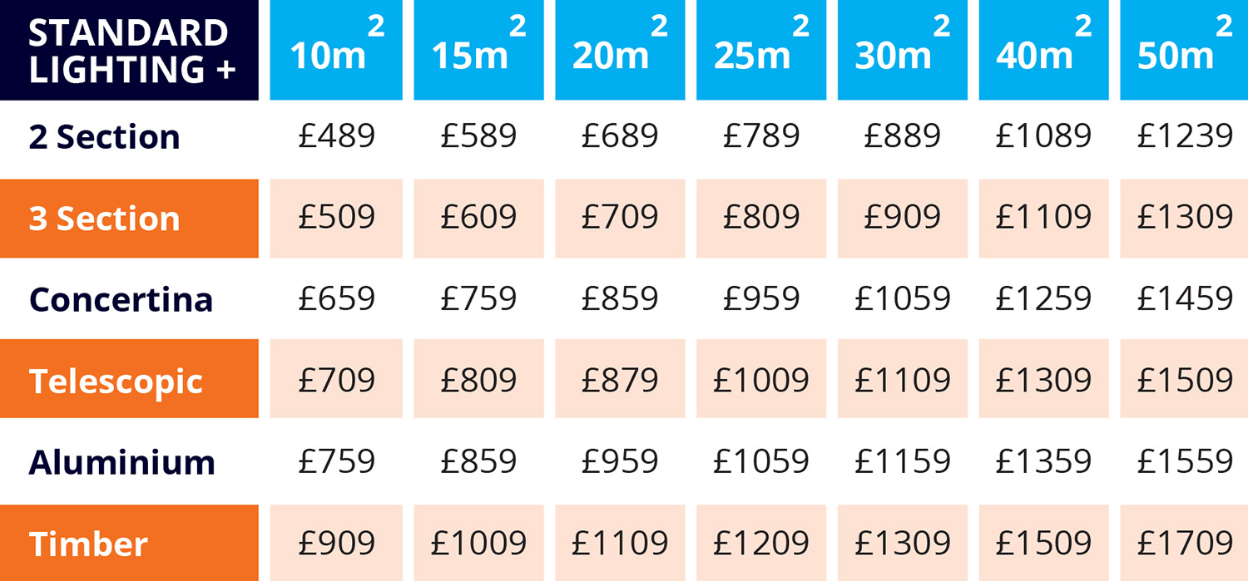Select the 10m² column header

[336, 50]
